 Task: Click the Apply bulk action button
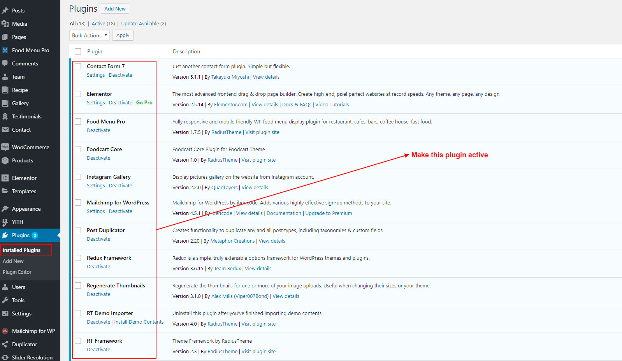[x=123, y=35]
